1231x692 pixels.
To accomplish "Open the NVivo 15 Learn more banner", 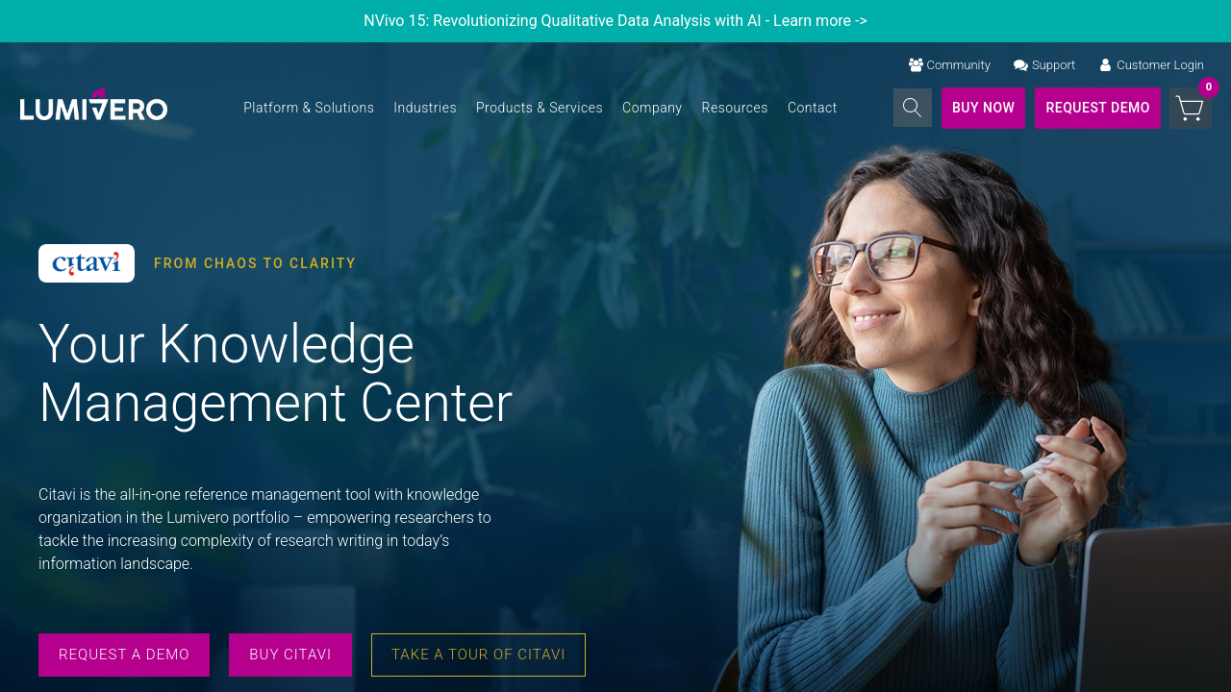I will [x=615, y=21].
